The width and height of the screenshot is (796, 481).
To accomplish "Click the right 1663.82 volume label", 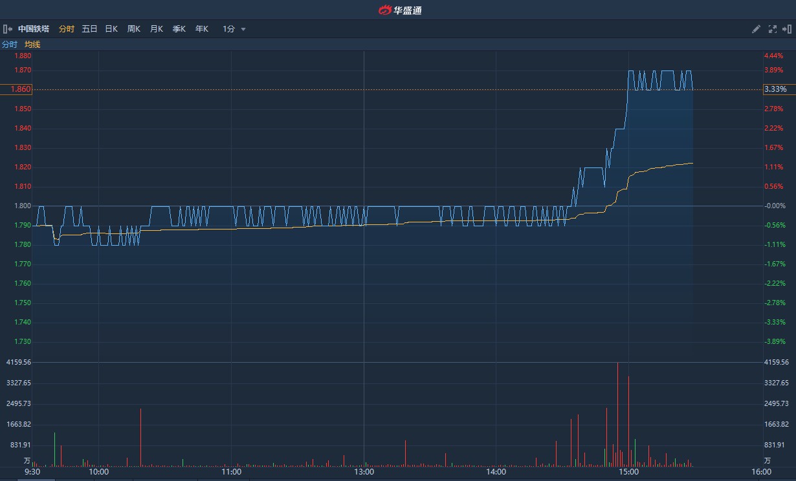I will tap(777, 424).
